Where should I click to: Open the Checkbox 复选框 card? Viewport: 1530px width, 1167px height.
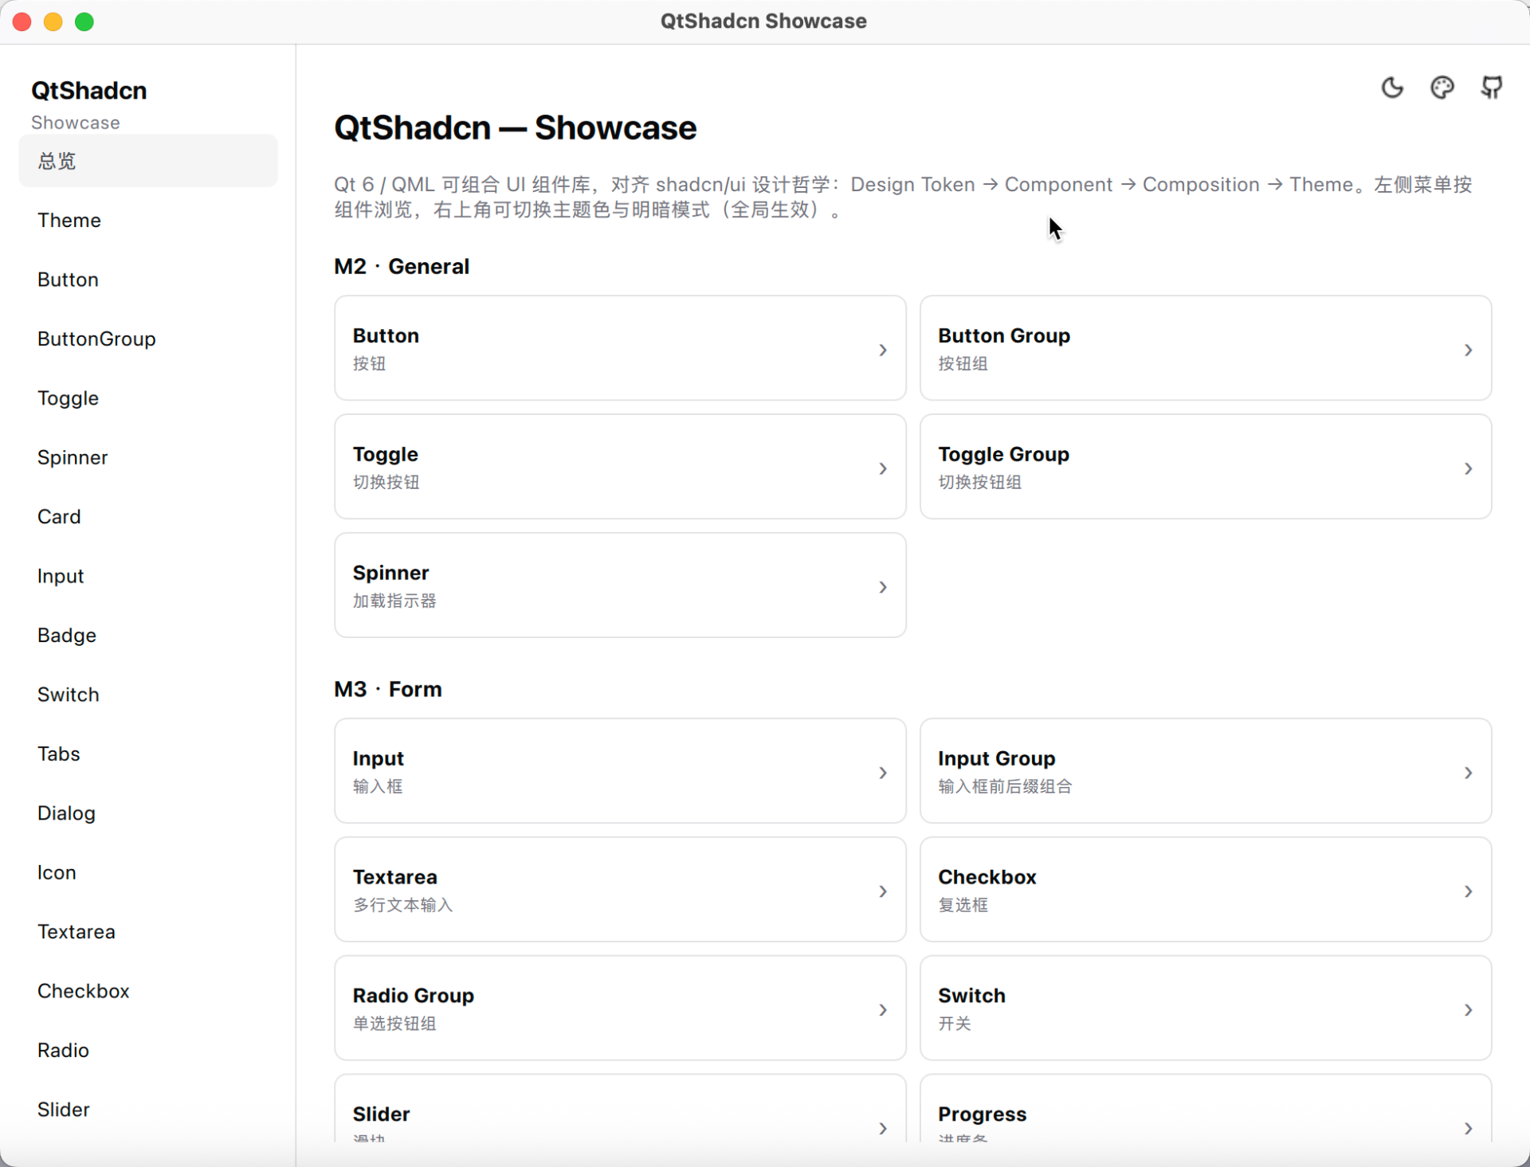pos(1206,890)
